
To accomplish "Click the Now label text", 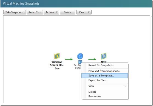I will tap(104, 62).
